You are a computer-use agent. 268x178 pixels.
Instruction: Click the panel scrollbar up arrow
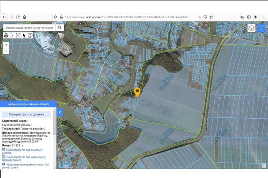(55, 109)
